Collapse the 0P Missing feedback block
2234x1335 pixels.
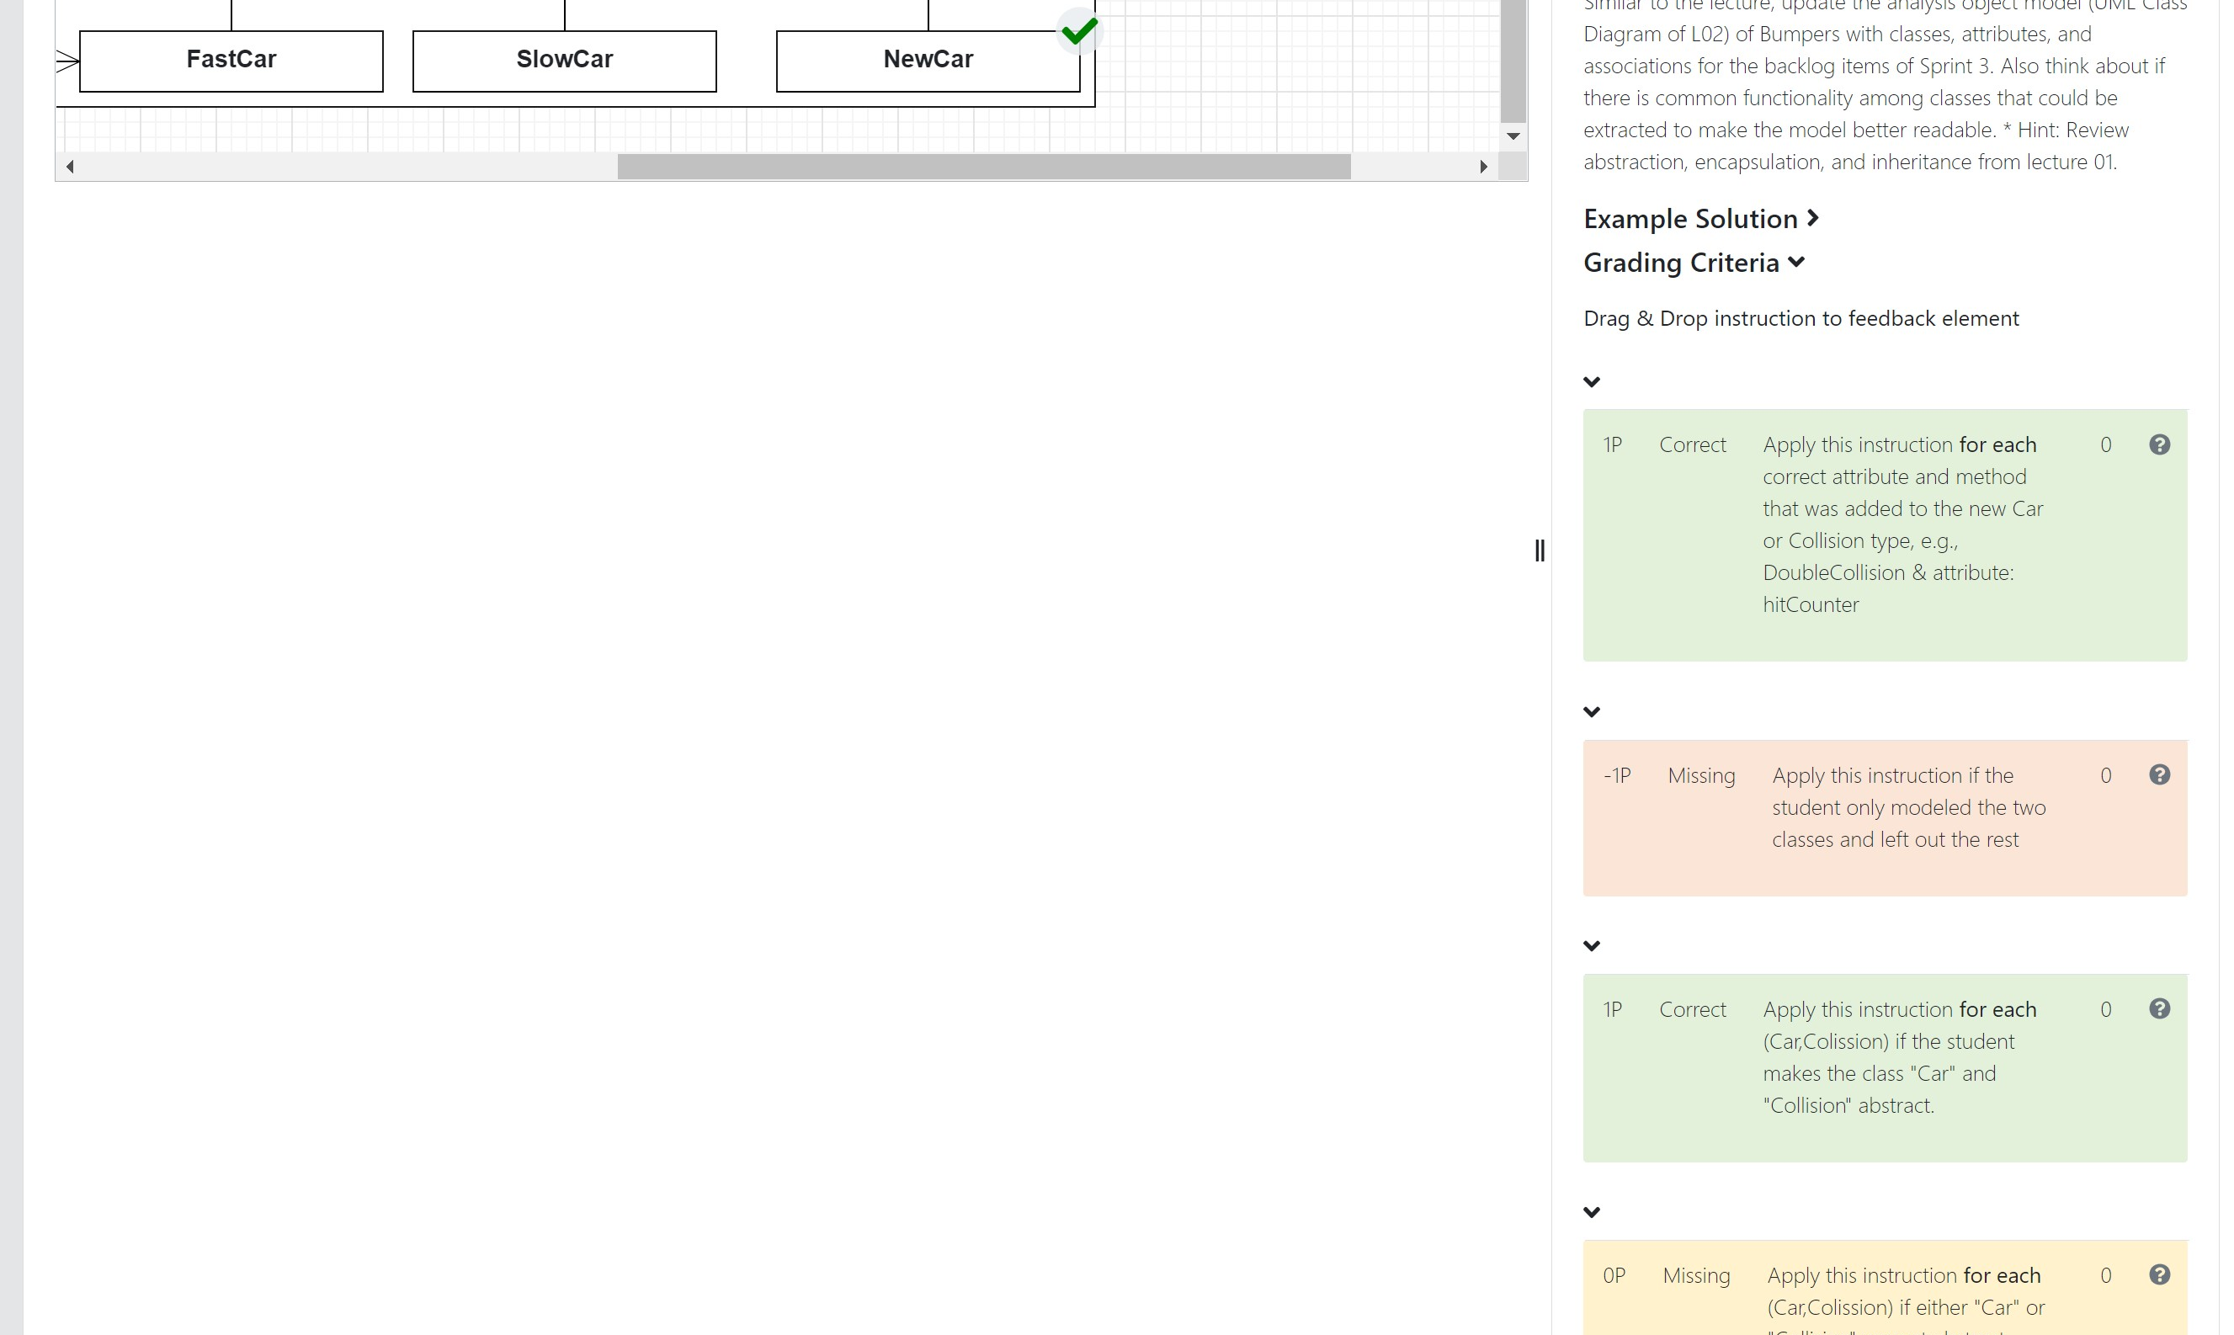pos(1593,1211)
